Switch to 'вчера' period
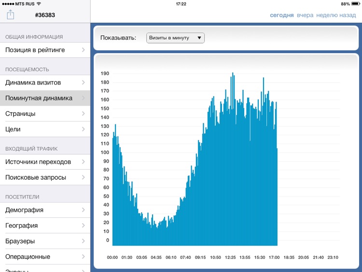Screen dimensions: 362x272 (305, 15)
